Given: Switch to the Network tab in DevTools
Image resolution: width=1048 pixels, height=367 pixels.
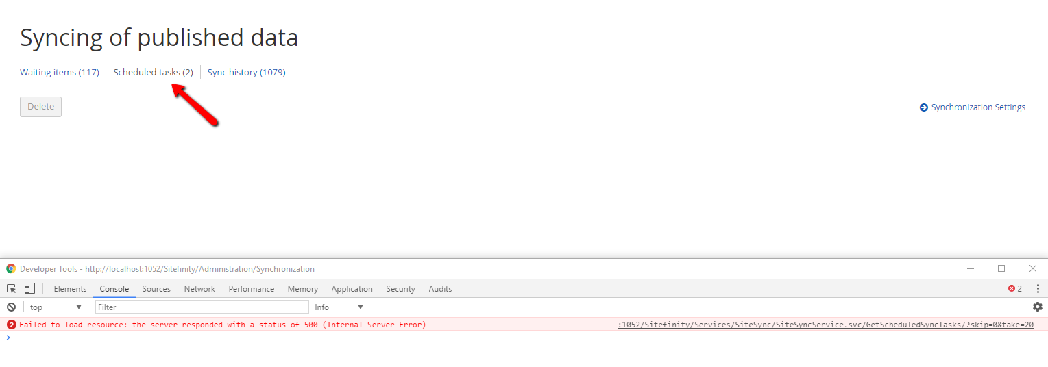Looking at the screenshot, I should (x=199, y=289).
